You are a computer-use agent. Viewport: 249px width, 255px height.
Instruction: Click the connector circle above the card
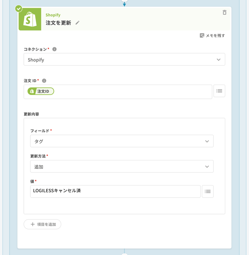(124, 1)
